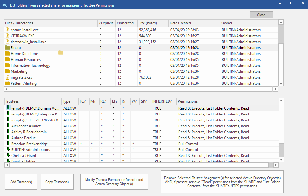Click the Add Trustee(s) button

[21, 181]
